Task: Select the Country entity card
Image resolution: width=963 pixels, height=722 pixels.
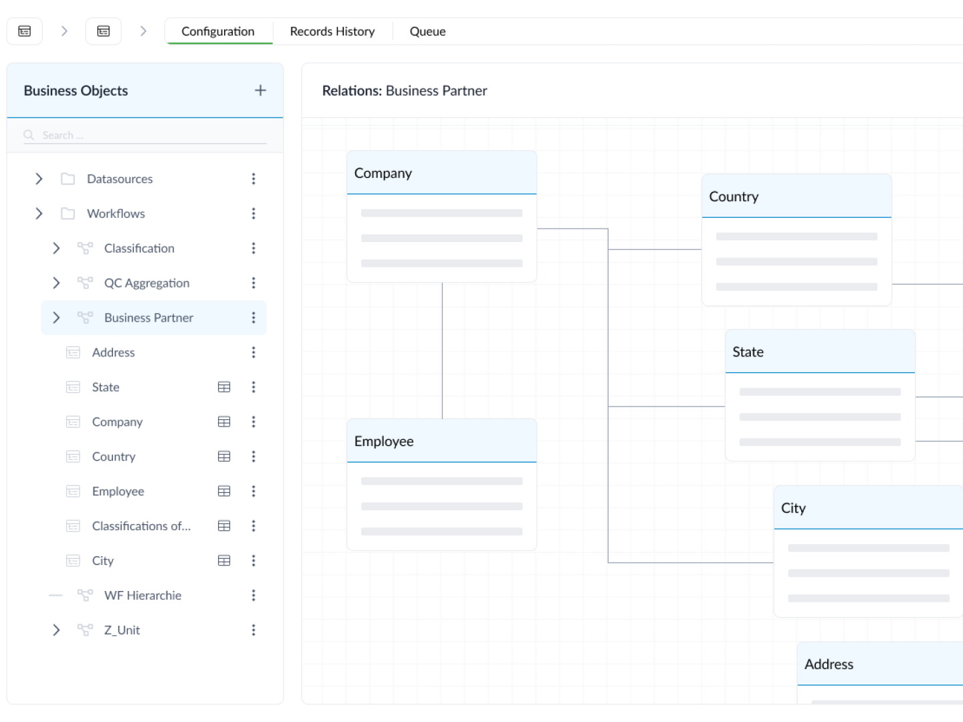Action: (x=796, y=240)
